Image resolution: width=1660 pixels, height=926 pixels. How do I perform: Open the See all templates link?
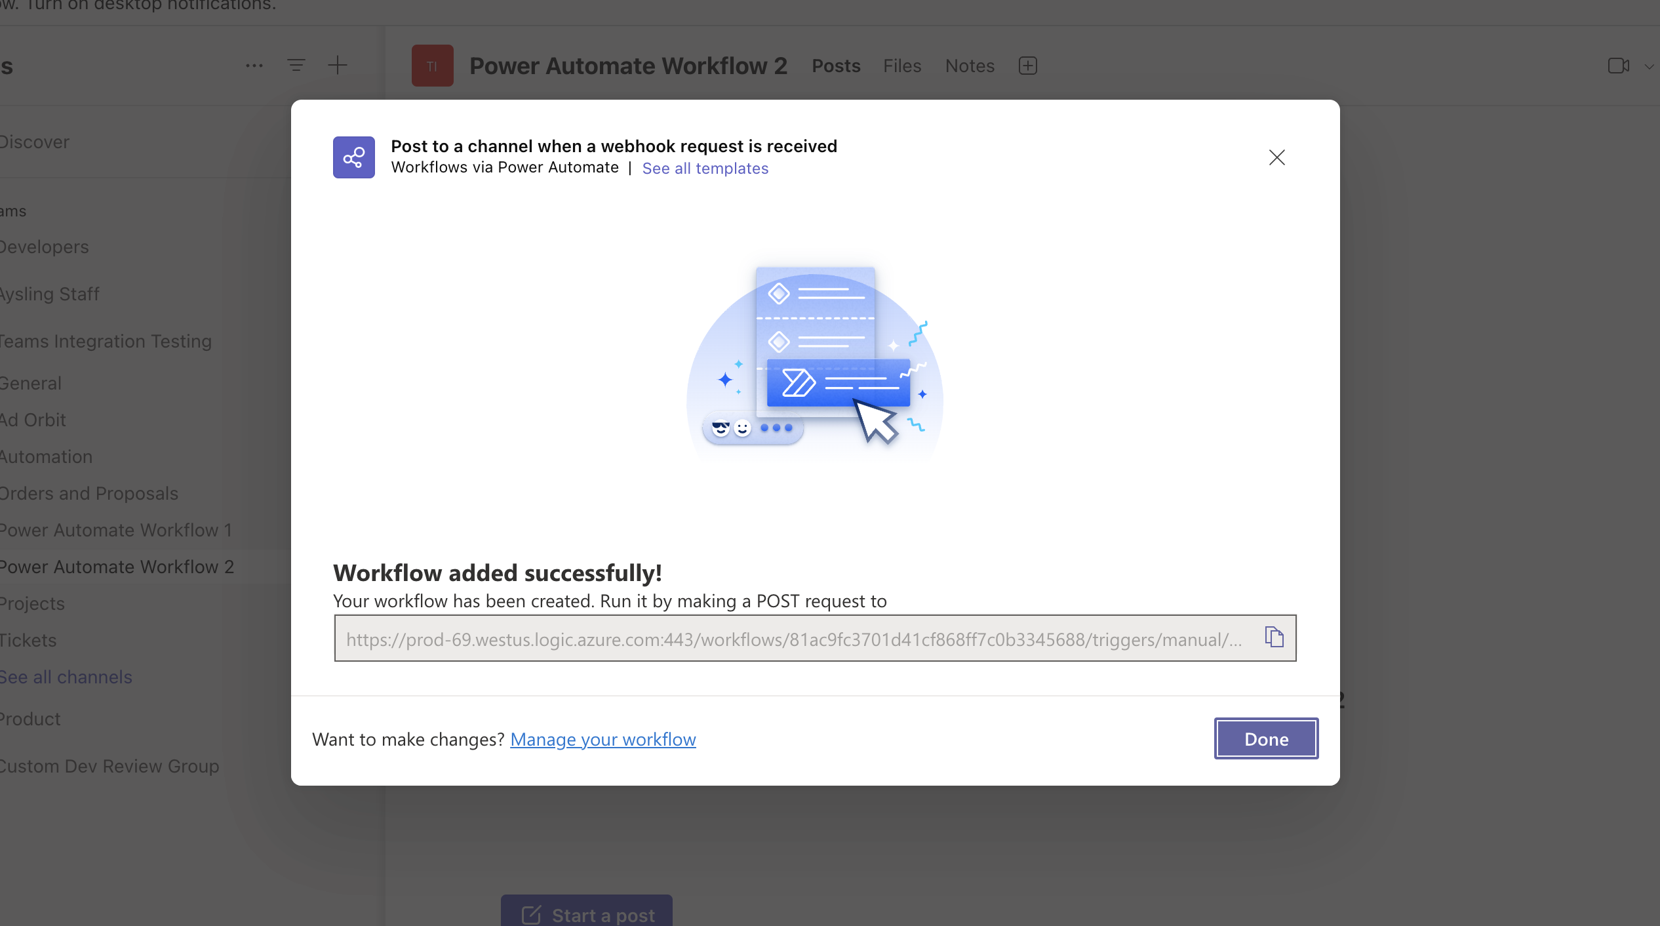coord(705,169)
